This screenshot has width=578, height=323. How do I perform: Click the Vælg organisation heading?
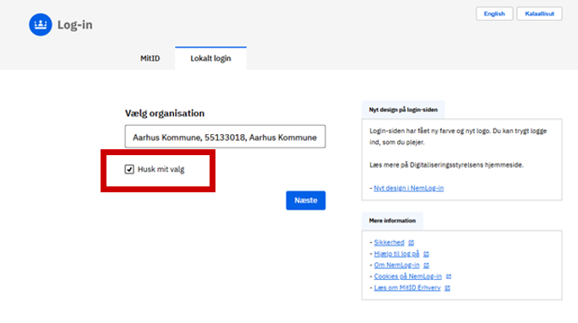coord(165,113)
